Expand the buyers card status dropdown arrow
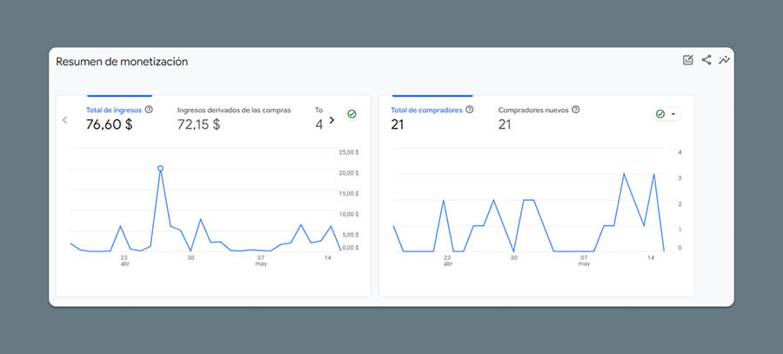The image size is (783, 354). (673, 114)
